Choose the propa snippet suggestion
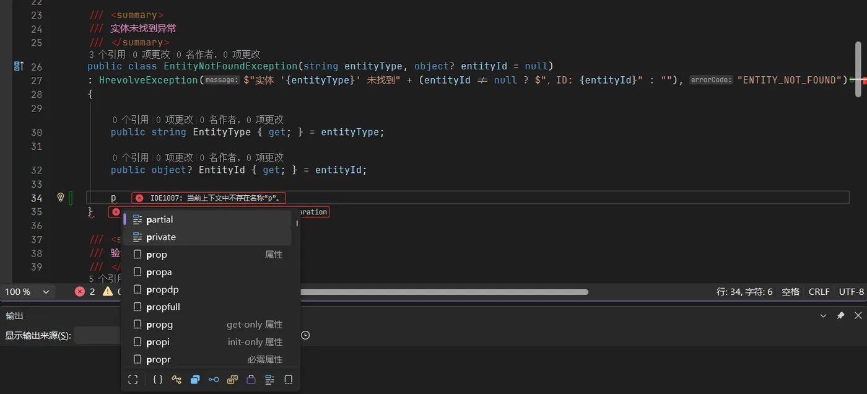867x394 pixels. tap(207, 271)
